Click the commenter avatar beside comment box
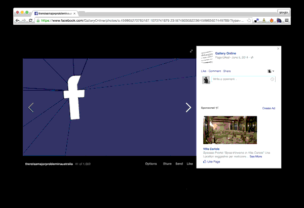304x208 pixels. tap(206, 80)
